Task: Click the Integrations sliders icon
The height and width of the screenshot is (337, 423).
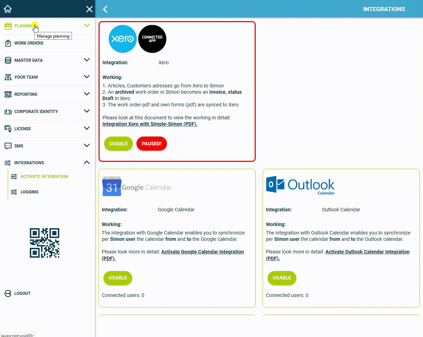Action: click(x=8, y=163)
